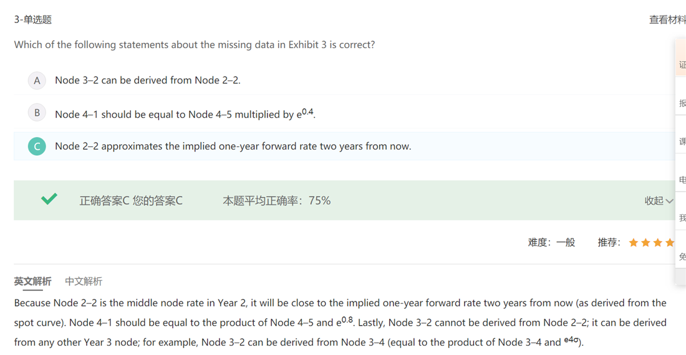Open the 我 item in right sidebar
Screen dimensions: 686x355
click(682, 218)
